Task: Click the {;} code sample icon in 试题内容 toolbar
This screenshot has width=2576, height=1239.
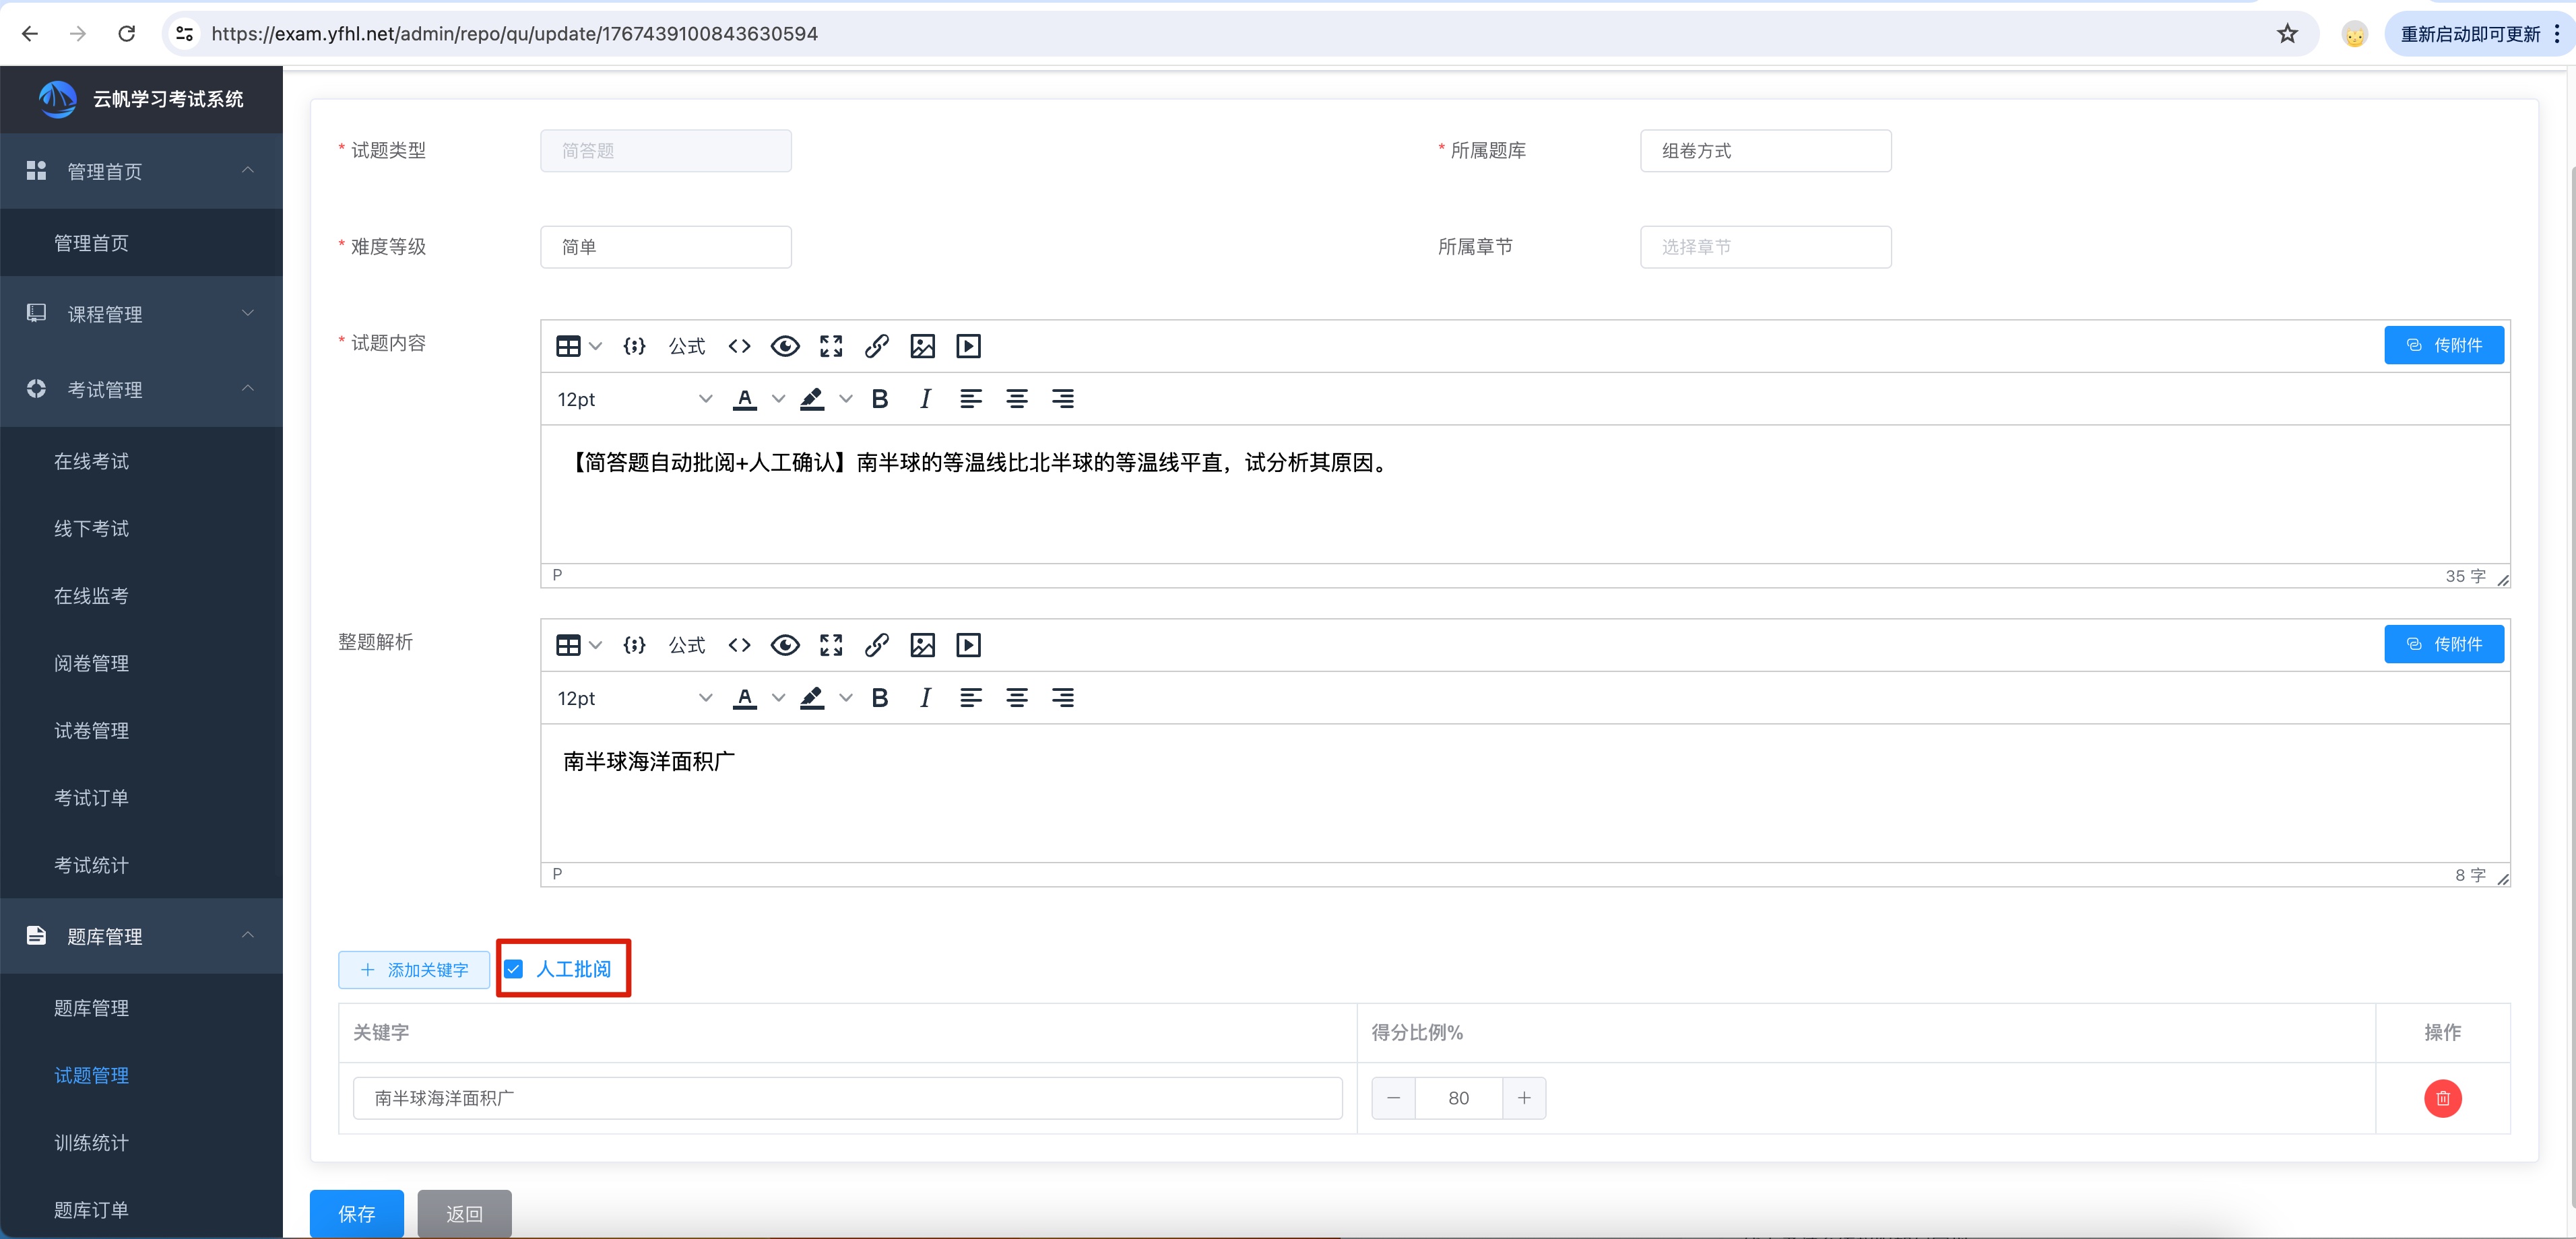Action: pyautogui.click(x=634, y=346)
